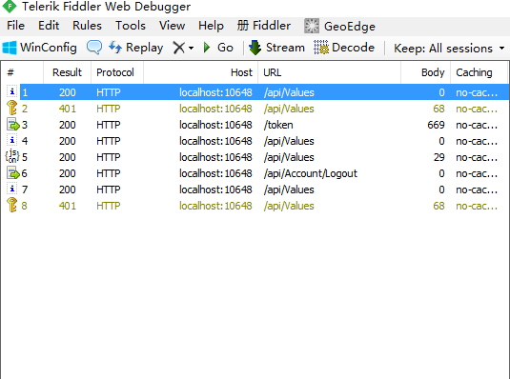Sort sessions by Result column header
Image resolution: width=510 pixels, height=379 pixels.
pyautogui.click(x=68, y=72)
